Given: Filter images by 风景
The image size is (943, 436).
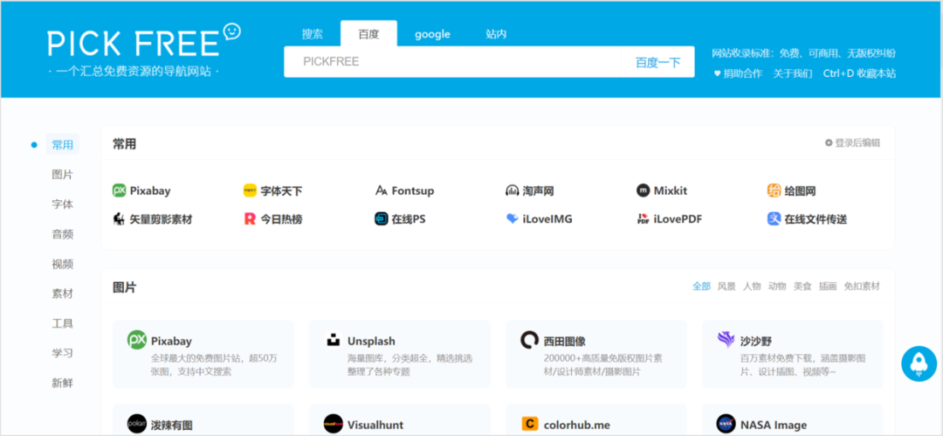Looking at the screenshot, I should [x=726, y=287].
